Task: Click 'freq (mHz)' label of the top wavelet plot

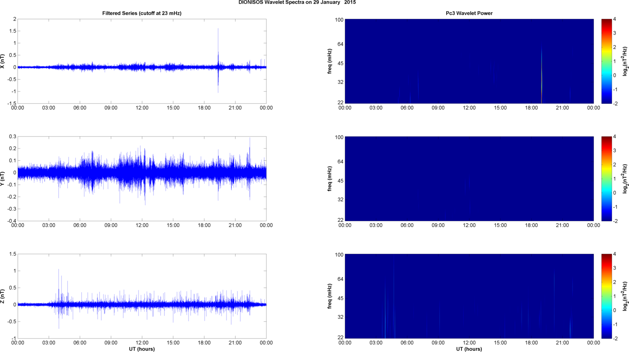Action: pos(330,61)
